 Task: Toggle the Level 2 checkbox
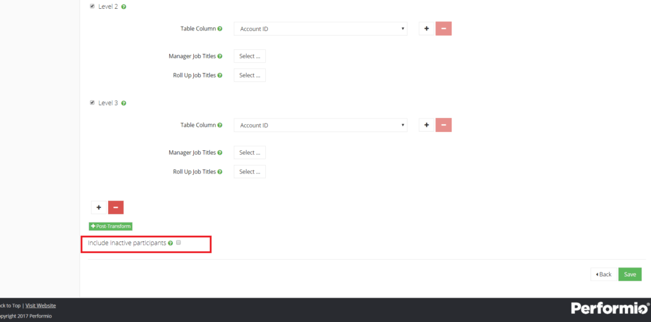tap(92, 6)
